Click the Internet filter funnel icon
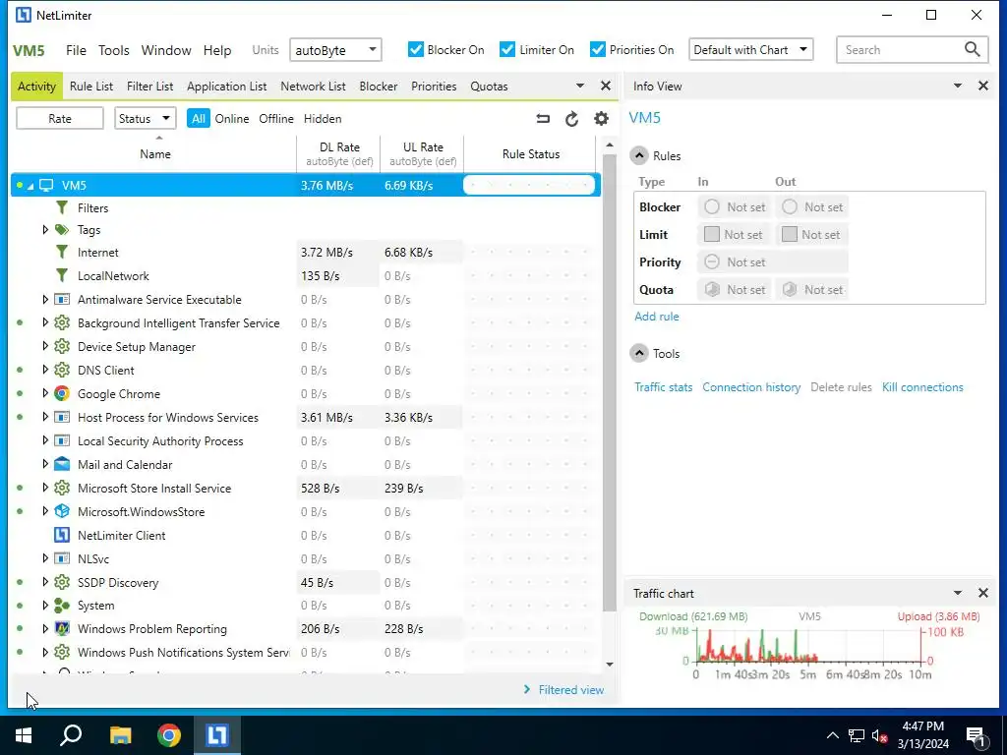The width and height of the screenshot is (1007, 755). [62, 253]
